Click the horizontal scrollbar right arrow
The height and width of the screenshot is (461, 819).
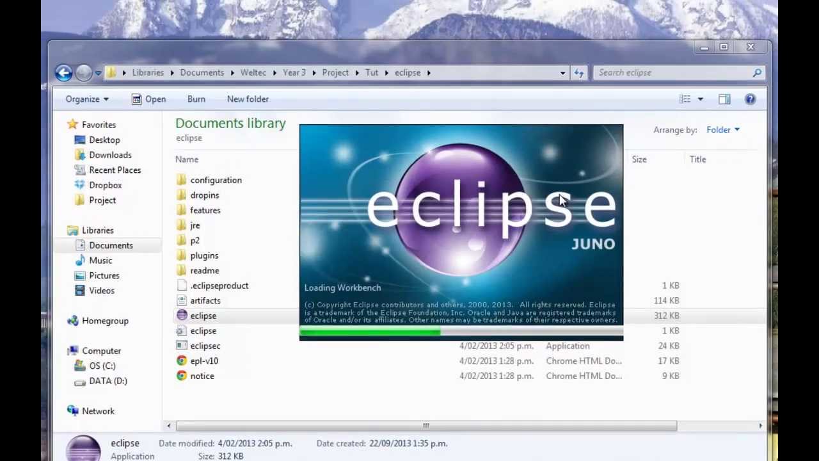click(760, 426)
